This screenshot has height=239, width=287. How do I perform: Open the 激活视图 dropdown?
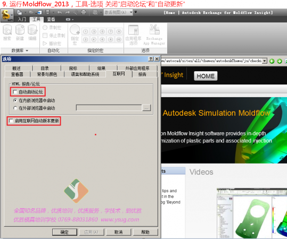point(131,12)
